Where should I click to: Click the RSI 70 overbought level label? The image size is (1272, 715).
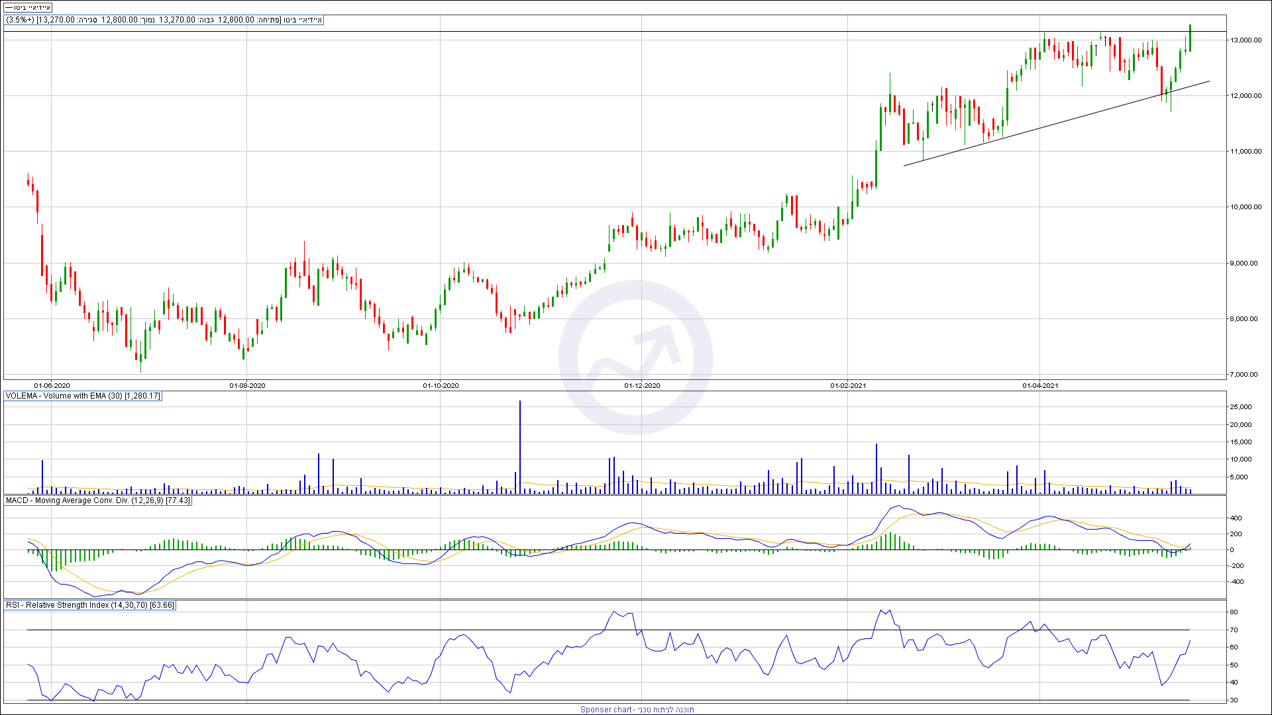tap(1234, 630)
